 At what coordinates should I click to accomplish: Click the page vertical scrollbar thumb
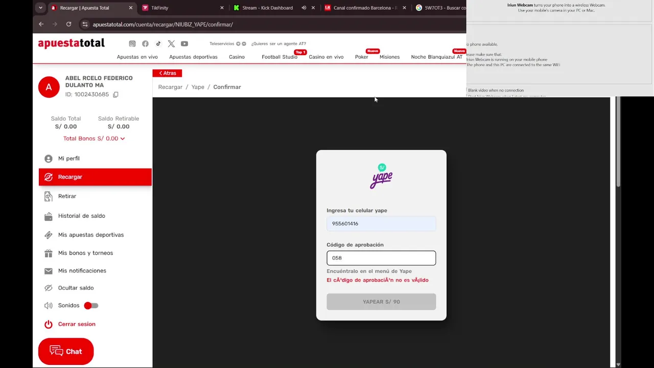[x=618, y=142]
